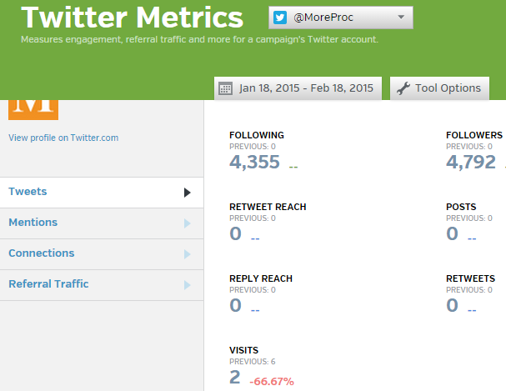Viewport: 506px width, 391px height.
Task: Click the Visits value 2
Action: (x=235, y=377)
